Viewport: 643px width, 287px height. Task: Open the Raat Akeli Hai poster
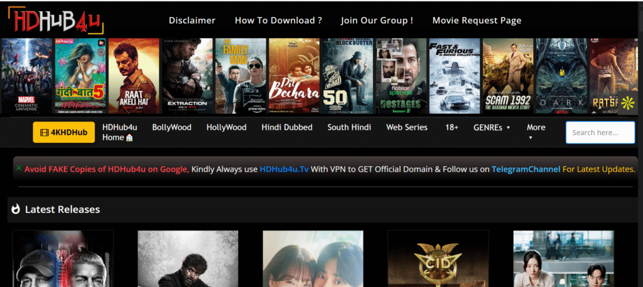tap(134, 76)
